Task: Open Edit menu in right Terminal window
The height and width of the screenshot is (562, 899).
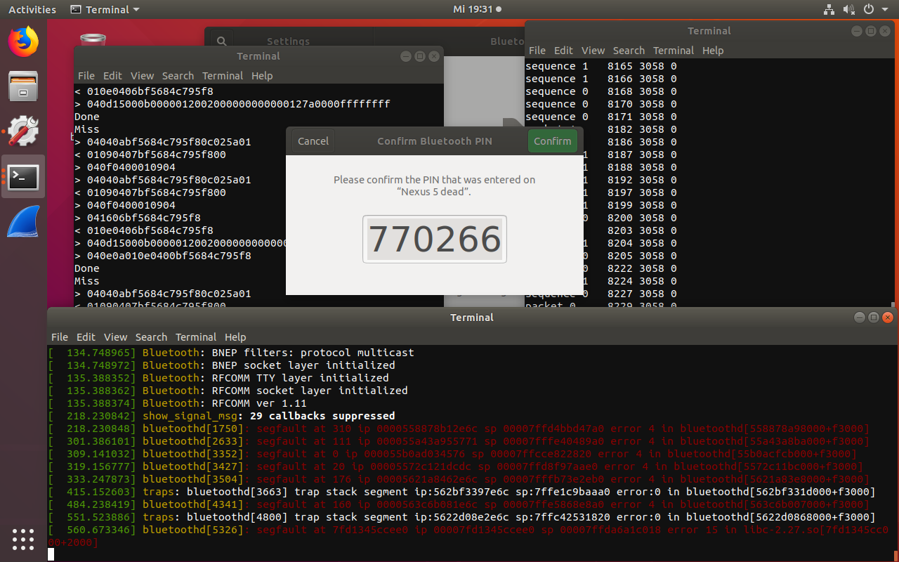Action: (x=563, y=51)
